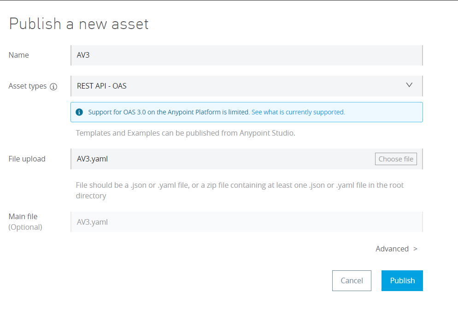Click the Asset types label

28,86
